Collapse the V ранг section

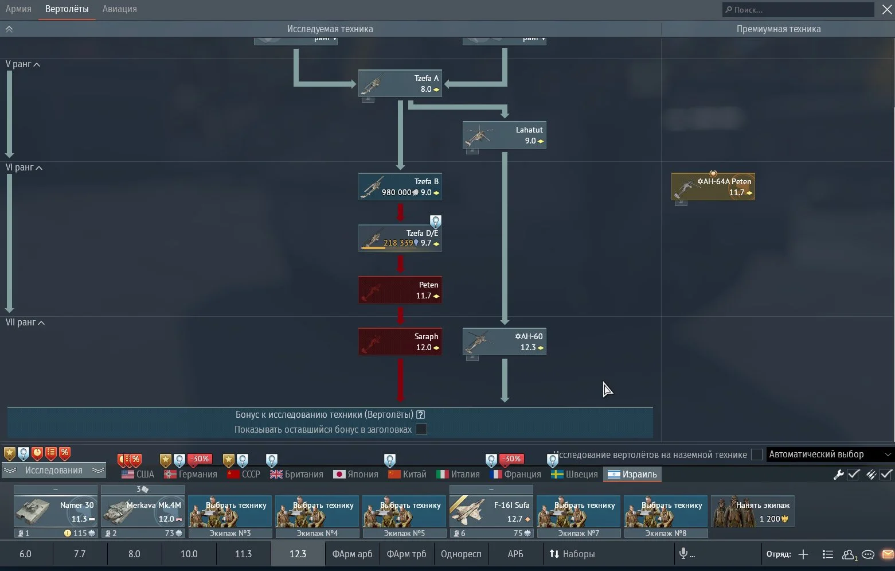[x=36, y=64]
